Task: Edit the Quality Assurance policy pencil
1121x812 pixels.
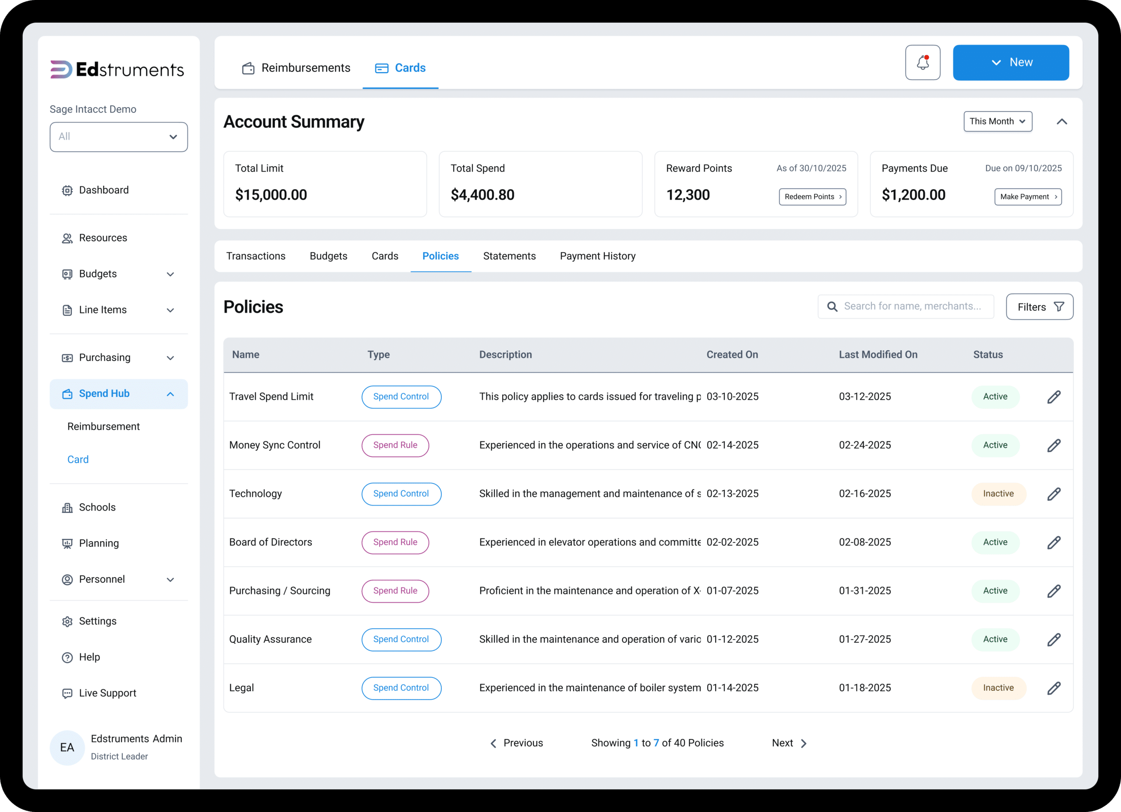Action: tap(1053, 639)
